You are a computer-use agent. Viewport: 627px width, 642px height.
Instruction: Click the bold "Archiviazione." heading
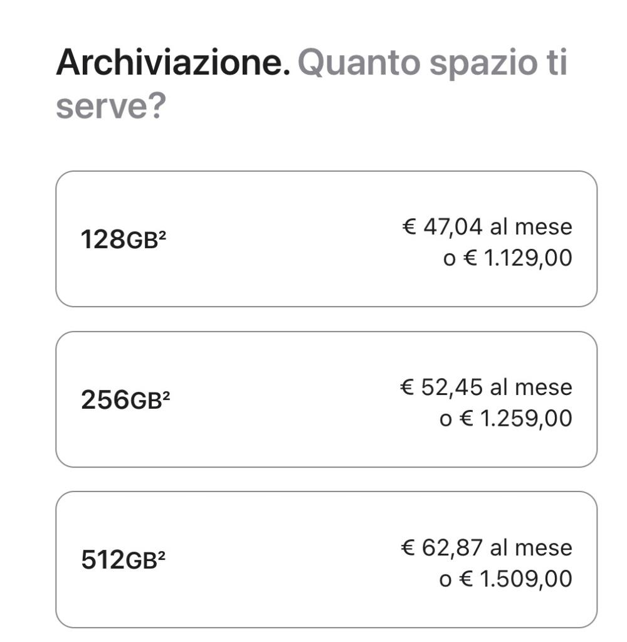tap(173, 63)
